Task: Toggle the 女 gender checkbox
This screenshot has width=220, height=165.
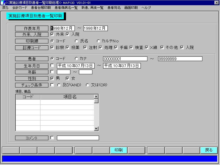Action: 68,78
